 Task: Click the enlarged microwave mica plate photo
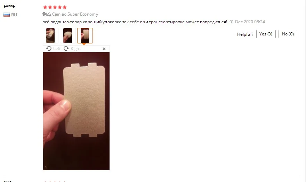pyautogui.click(x=76, y=111)
